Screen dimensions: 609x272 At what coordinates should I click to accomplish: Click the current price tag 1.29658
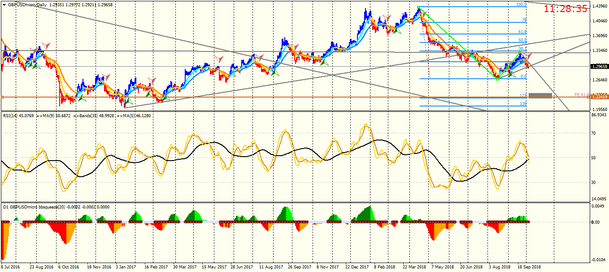tap(600, 66)
